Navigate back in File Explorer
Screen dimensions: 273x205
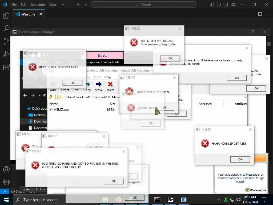tap(25, 95)
